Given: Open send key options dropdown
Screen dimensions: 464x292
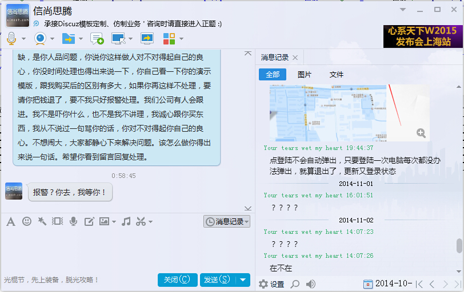Looking at the screenshot, I should click(243, 279).
